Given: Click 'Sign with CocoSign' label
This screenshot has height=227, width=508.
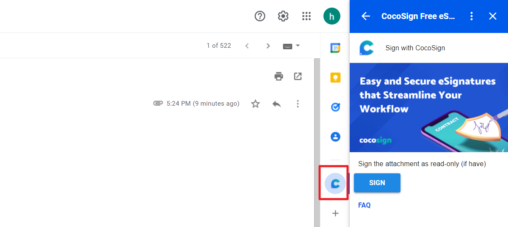Looking at the screenshot, I should [x=415, y=48].
